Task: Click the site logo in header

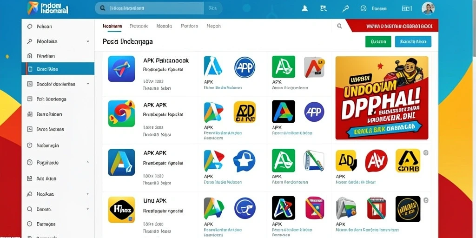Action: tap(48, 8)
